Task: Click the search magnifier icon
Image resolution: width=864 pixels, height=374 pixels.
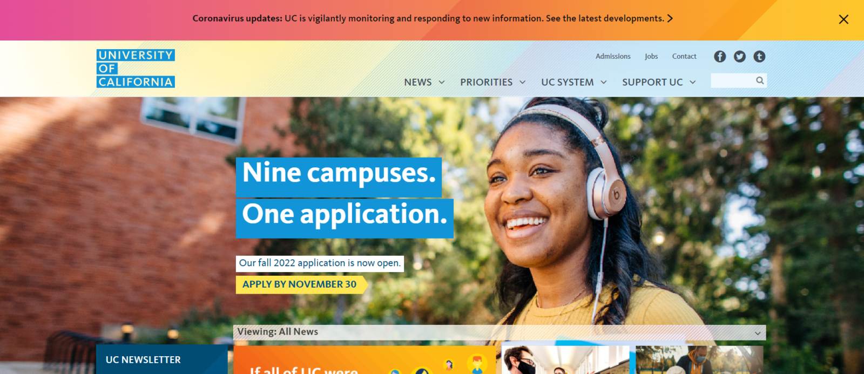Action: tap(760, 80)
